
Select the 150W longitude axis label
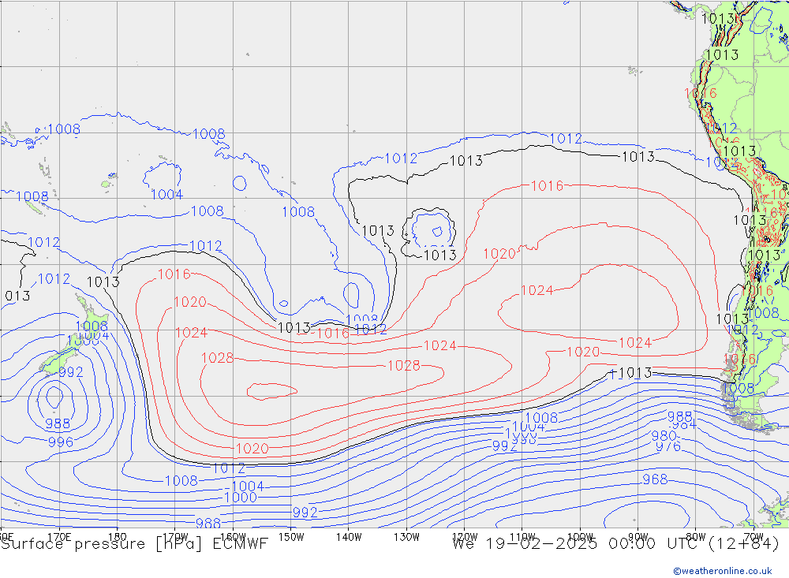[x=291, y=537]
